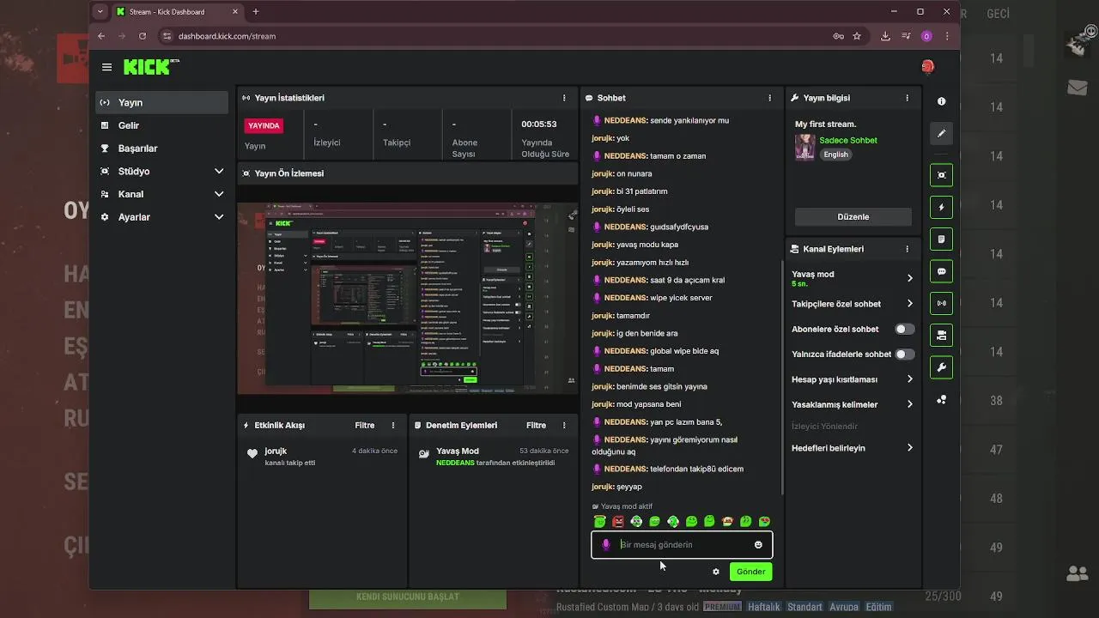Viewport: 1099px width, 618px height.
Task: Insert the angry red emote
Action: click(x=618, y=521)
